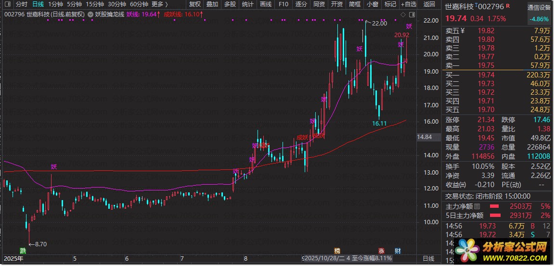Open the 日线 period selector at bottom right
Viewport: 555px width, 266px height.
(x=428, y=259)
